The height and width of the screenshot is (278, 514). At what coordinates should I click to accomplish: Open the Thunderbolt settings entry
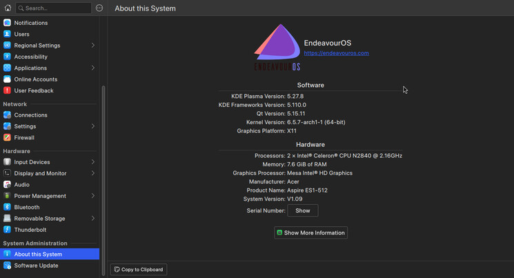(50, 230)
